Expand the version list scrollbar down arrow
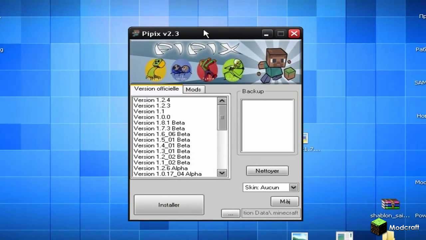 [x=222, y=173]
